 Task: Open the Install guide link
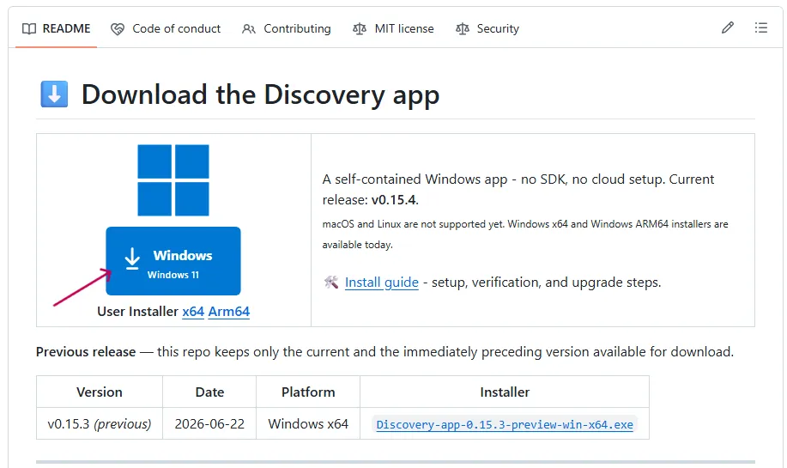point(381,283)
